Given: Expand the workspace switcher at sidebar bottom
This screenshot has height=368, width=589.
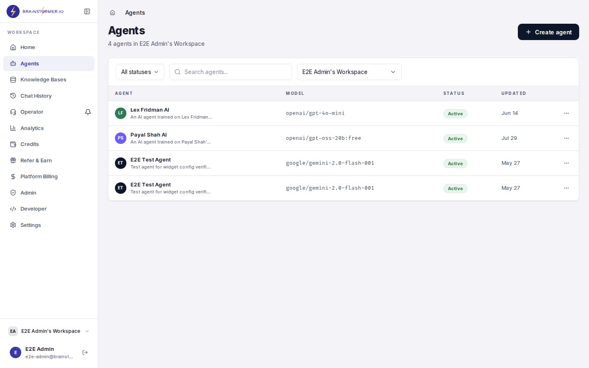Looking at the screenshot, I should click(49, 331).
